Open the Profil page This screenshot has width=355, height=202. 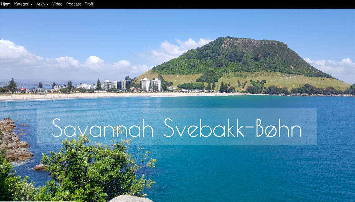[89, 4]
